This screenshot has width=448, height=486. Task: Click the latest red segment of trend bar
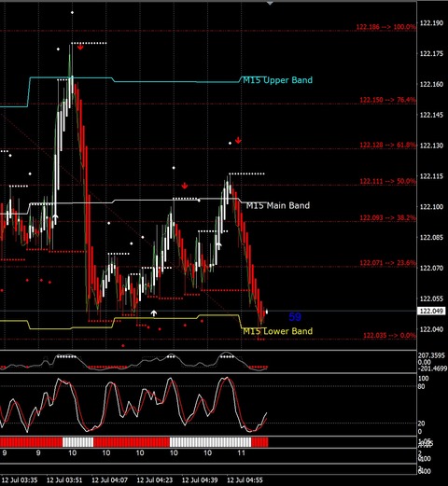pyautogui.click(x=259, y=442)
